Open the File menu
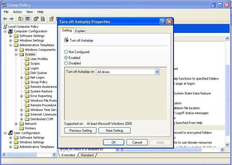This screenshot has height=165, width=232. [6, 12]
